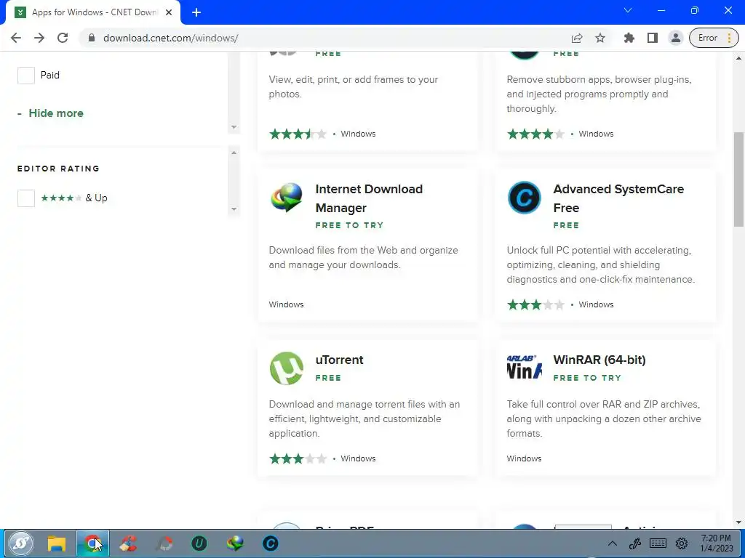Click the pen tray icon
Viewport: 745px width, 558px height.
click(634, 543)
